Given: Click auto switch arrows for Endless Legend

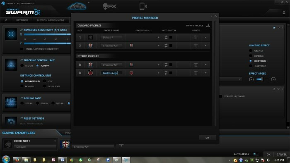Looking at the screenshot, I should point(166,73).
